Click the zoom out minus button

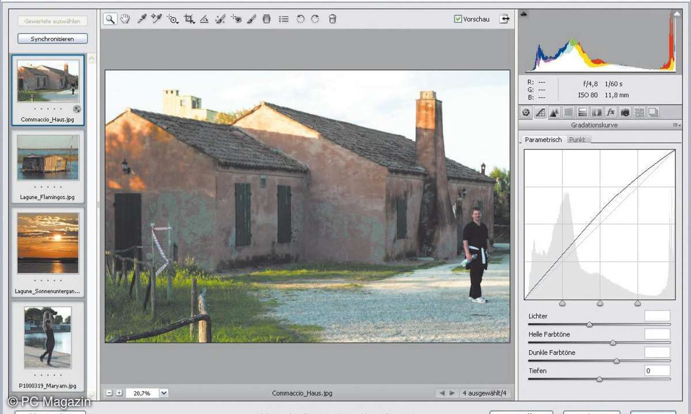tap(109, 393)
